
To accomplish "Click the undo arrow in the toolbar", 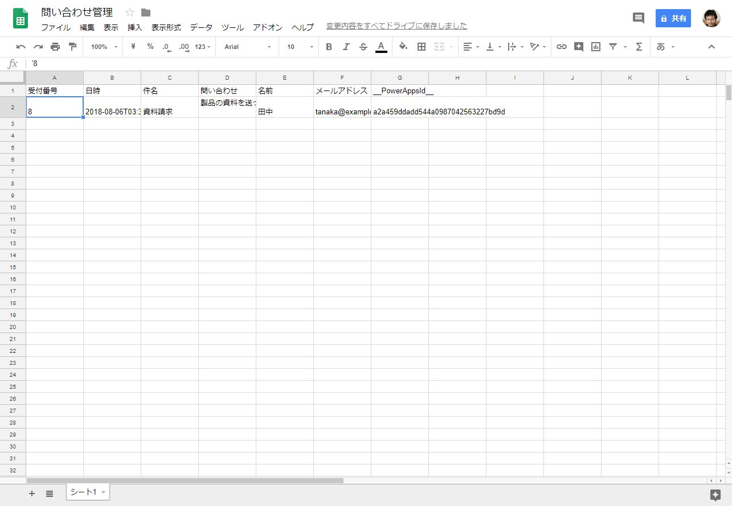I will pos(21,47).
